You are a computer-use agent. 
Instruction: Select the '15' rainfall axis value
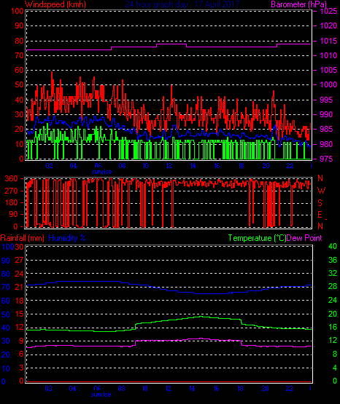[x=19, y=314]
